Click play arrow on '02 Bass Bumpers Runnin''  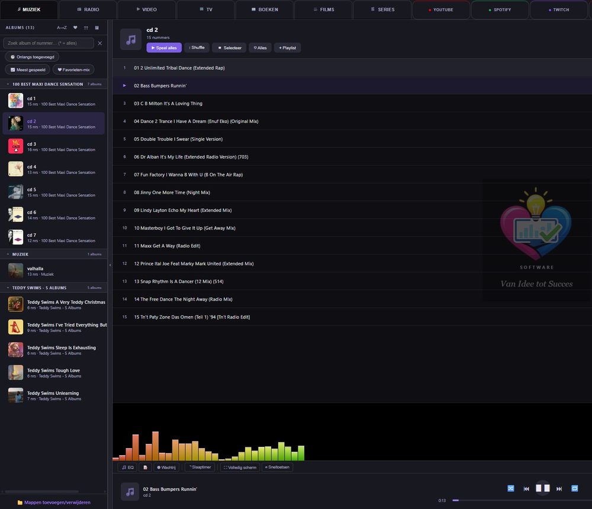124,86
